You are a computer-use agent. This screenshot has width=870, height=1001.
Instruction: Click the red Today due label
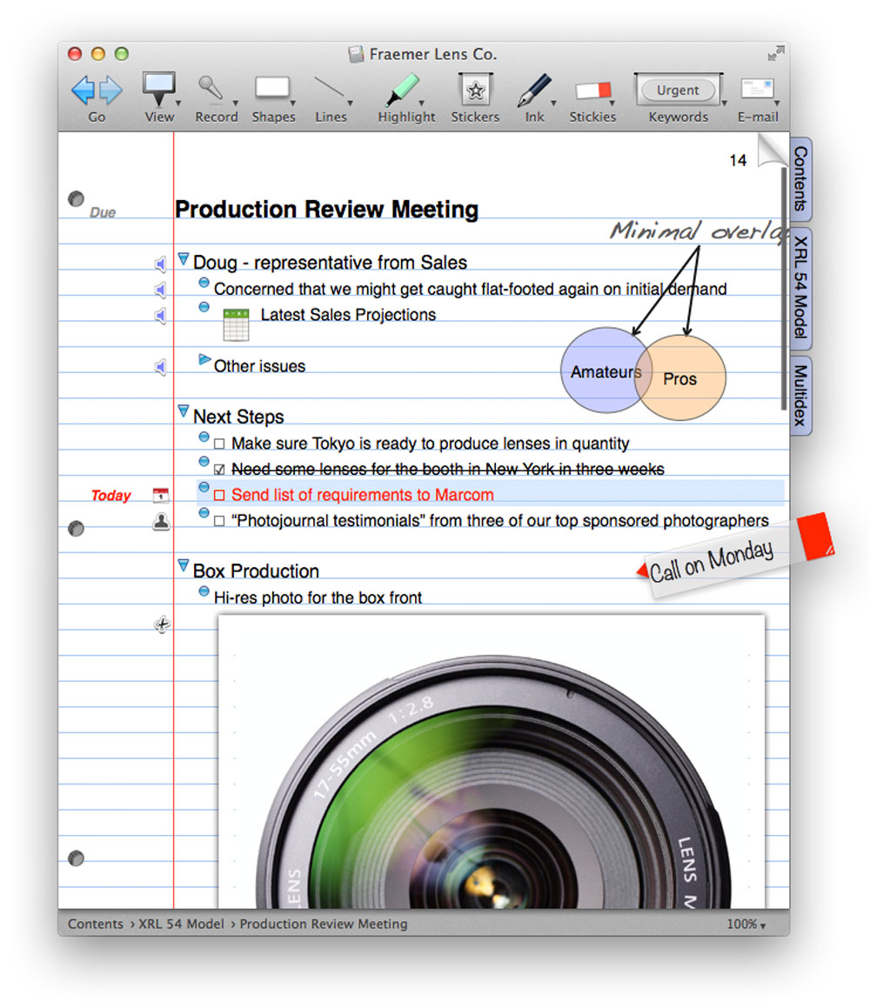(x=110, y=496)
